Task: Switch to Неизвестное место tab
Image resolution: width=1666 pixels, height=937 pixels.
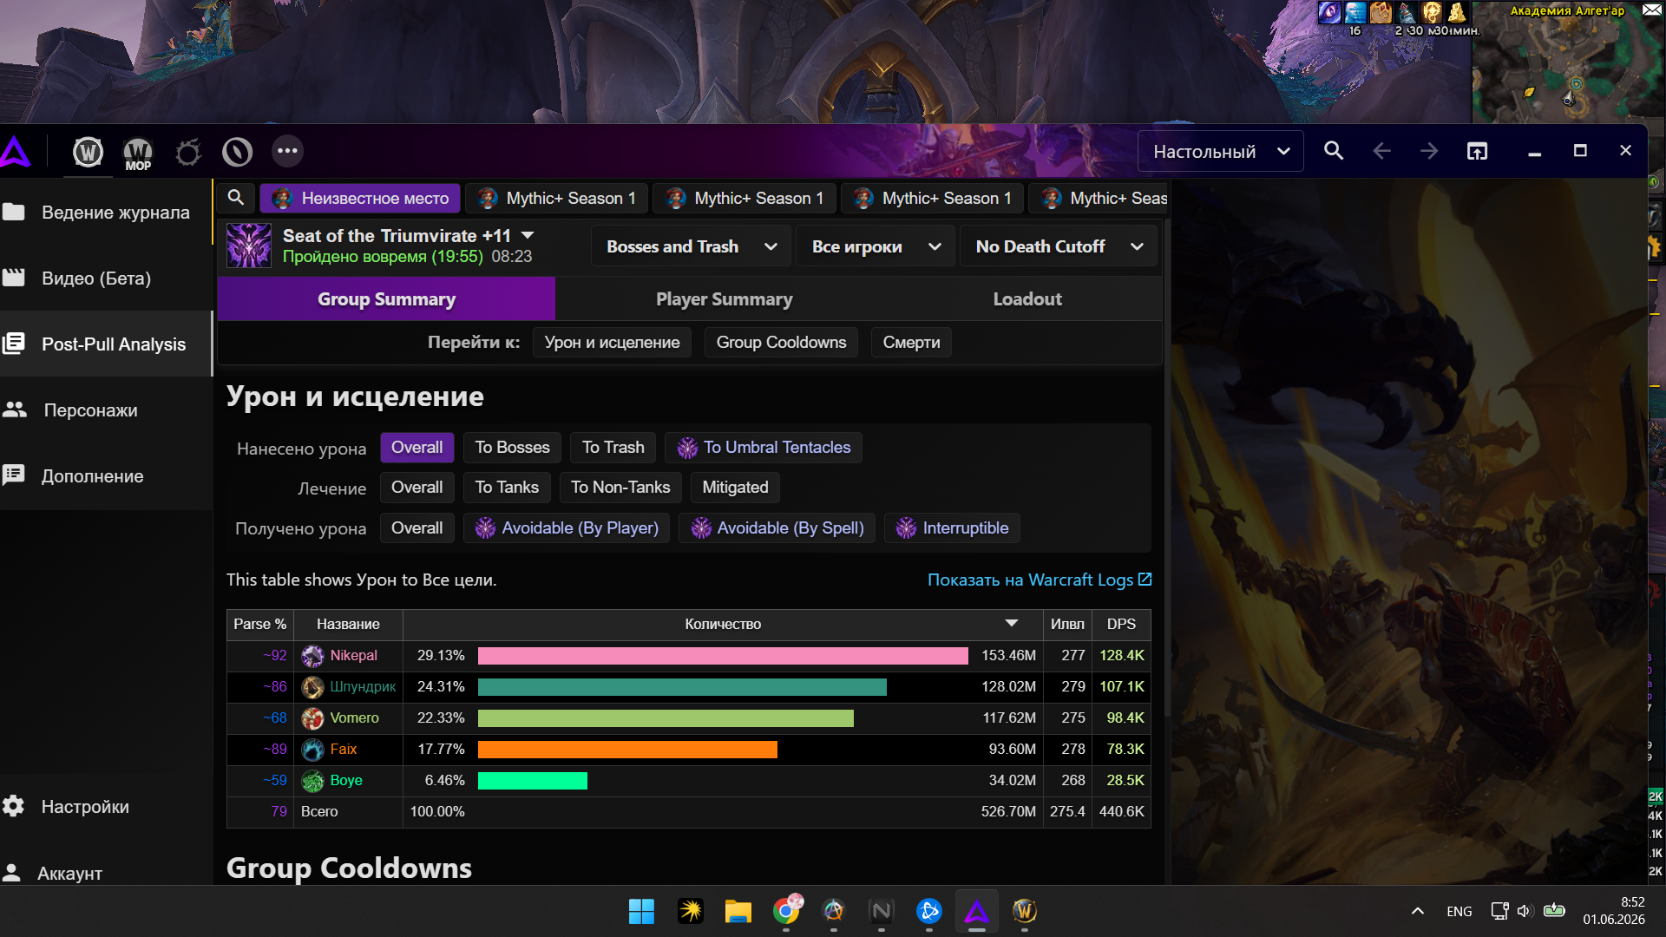Action: [360, 199]
